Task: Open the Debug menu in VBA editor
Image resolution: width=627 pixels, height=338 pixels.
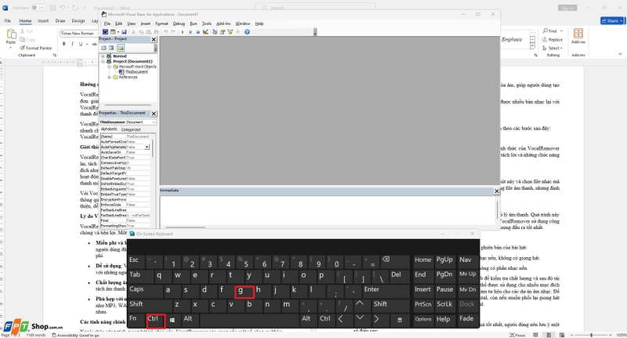Action: (179, 24)
